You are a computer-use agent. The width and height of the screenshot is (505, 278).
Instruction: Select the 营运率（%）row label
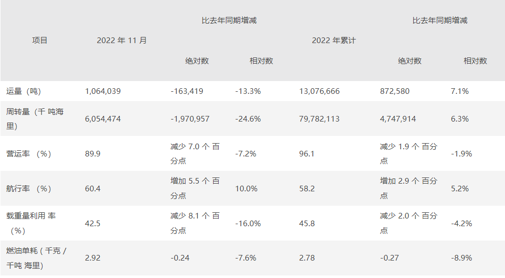29,154
